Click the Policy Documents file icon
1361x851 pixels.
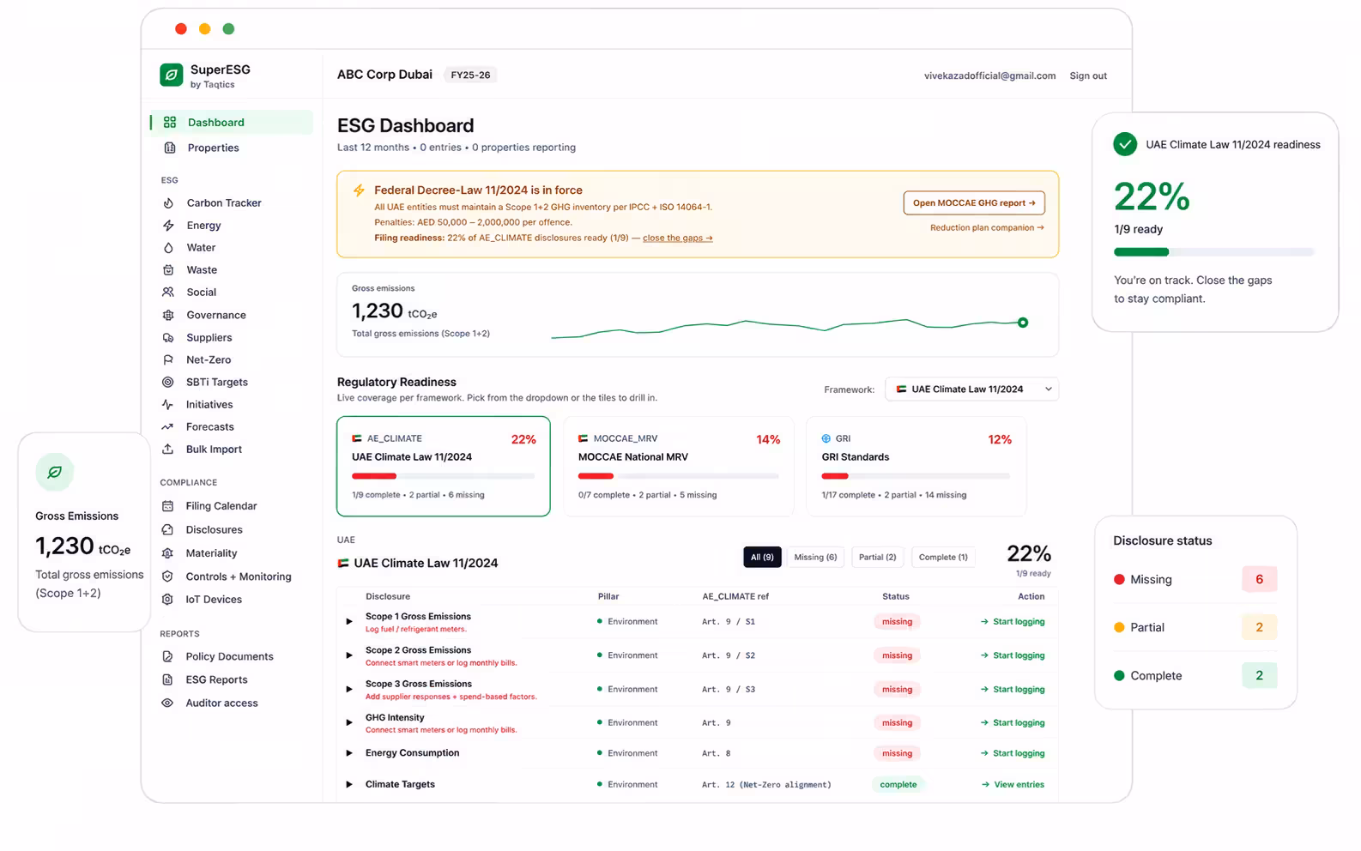pyautogui.click(x=168, y=657)
